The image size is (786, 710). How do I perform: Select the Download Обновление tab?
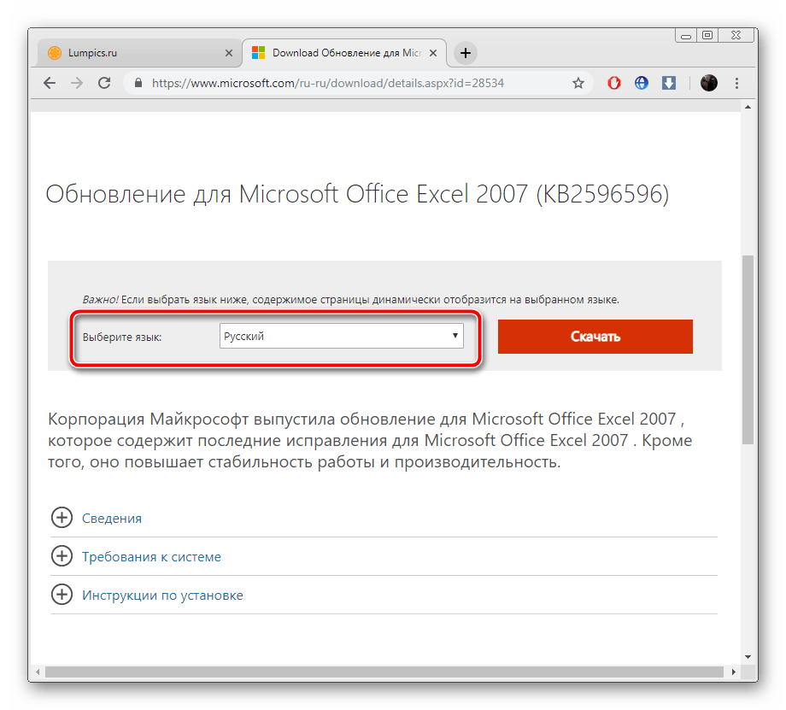pos(342,53)
